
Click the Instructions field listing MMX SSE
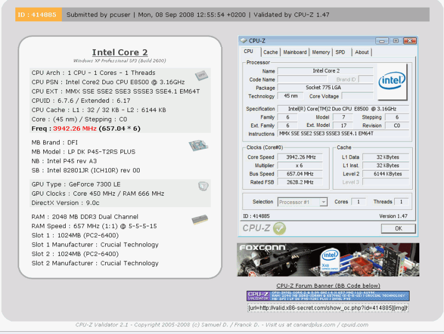click(343, 133)
